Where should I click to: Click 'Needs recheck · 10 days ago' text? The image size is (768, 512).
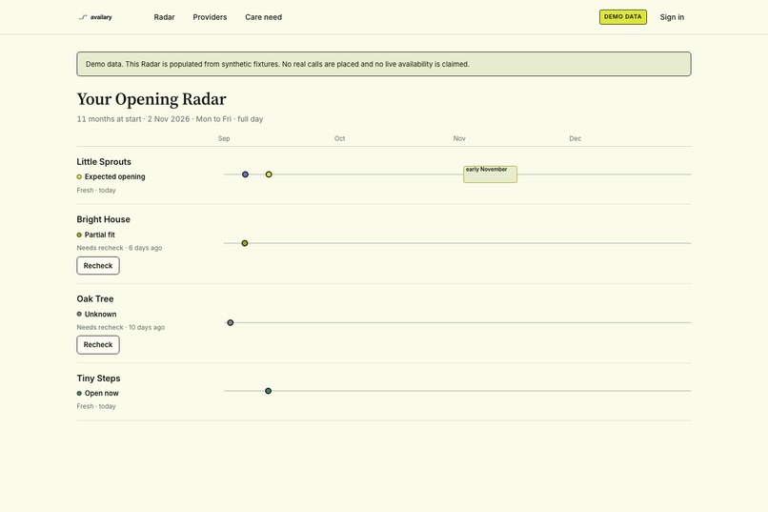click(x=120, y=327)
